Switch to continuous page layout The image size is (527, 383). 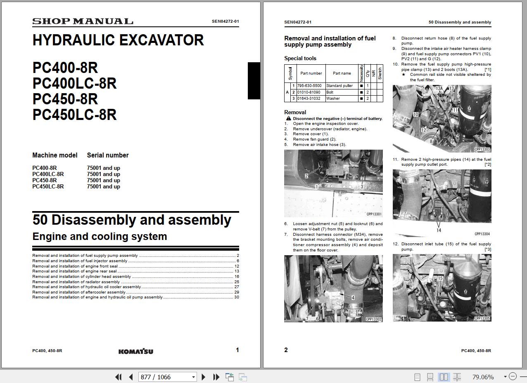pyautogui.click(x=430, y=377)
